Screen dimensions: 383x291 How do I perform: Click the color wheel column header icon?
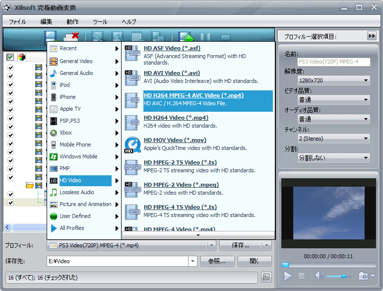tap(22, 57)
